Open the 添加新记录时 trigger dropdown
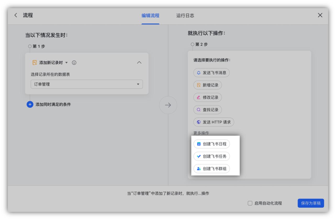 coord(66,62)
